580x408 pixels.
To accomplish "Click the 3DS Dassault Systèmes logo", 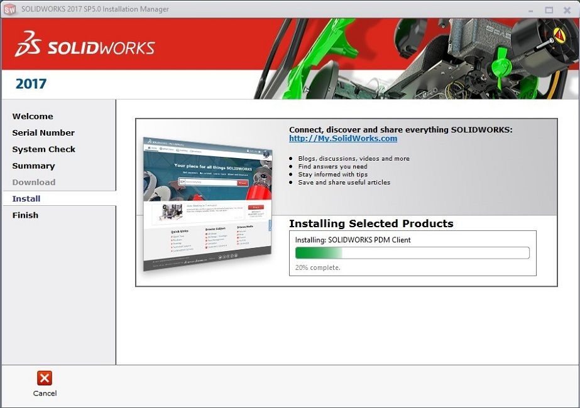I will 28,45.
